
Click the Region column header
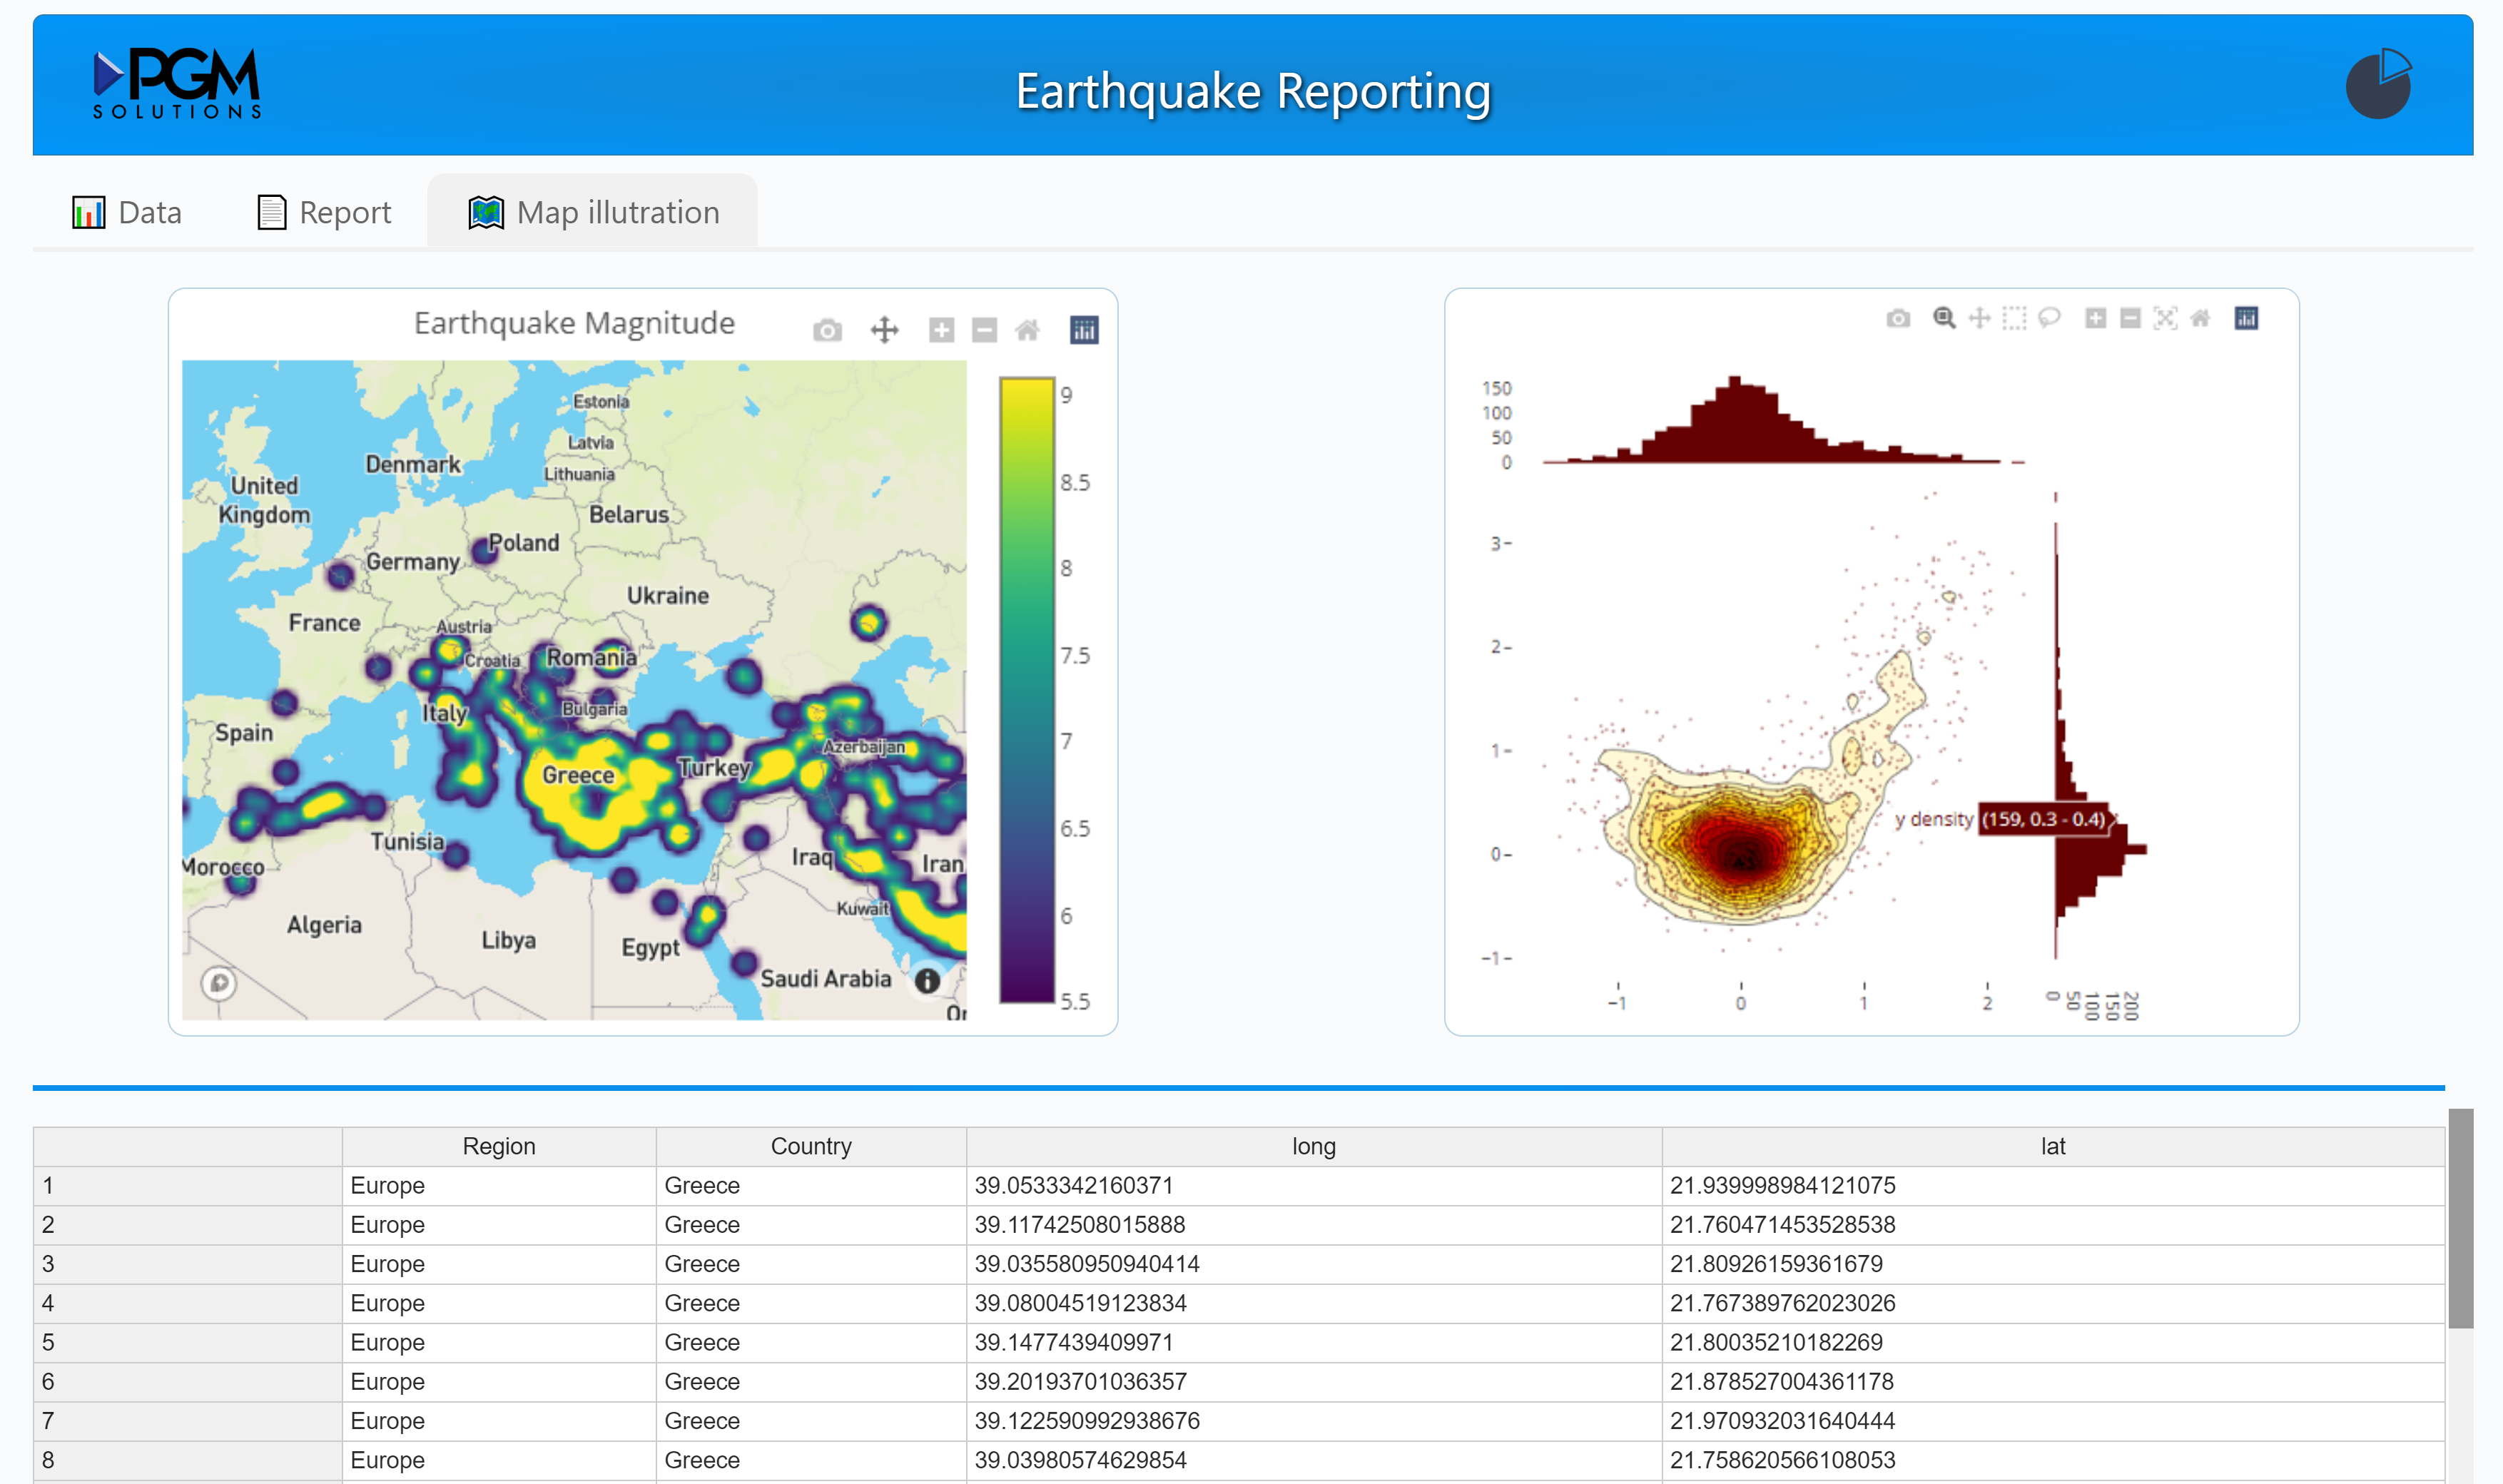tap(498, 1146)
